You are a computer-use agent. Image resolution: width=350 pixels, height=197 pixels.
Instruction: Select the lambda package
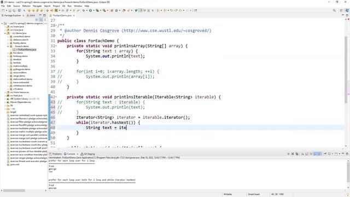pyautogui.click(x=17, y=63)
